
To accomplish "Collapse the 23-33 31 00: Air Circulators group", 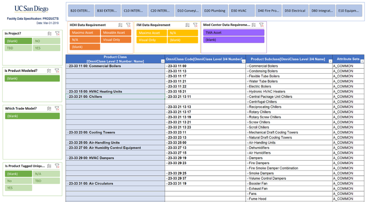I will pyautogui.click(x=68, y=184).
